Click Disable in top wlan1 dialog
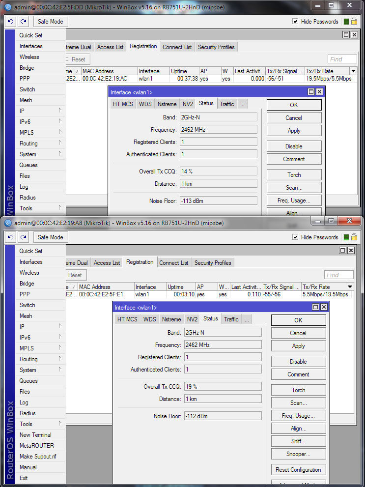Image resolution: width=365 pixels, height=487 pixels. 294,146
